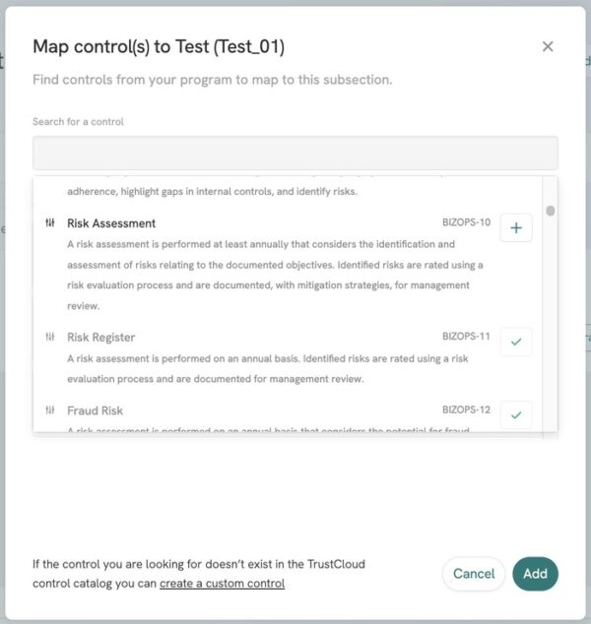
Task: Select the Risk Register control title
Action: tap(100, 338)
